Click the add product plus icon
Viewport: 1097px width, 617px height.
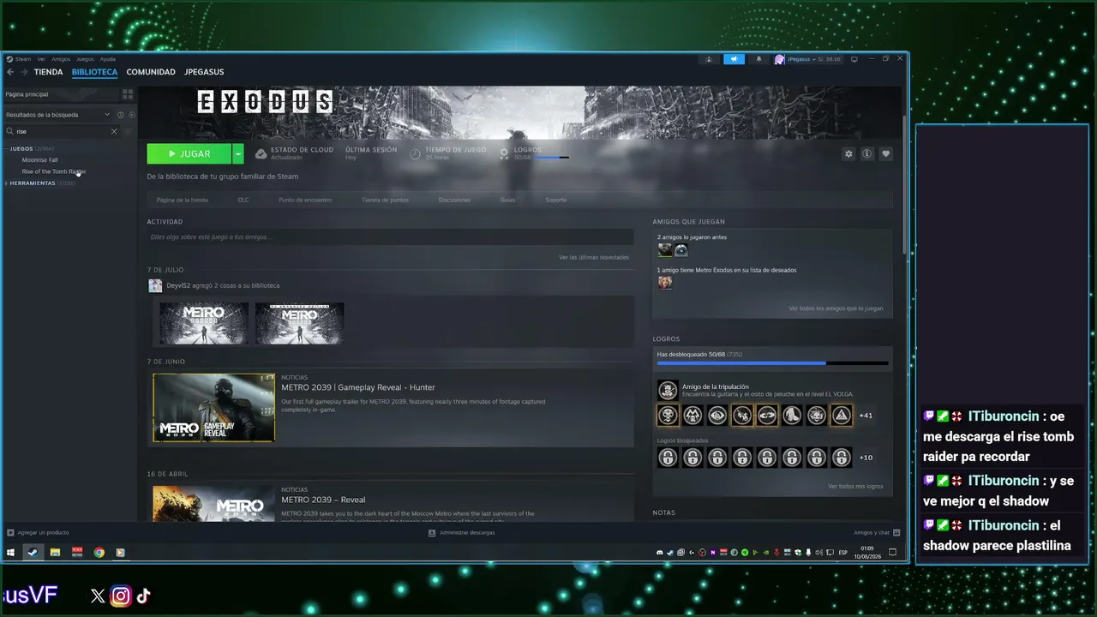[x=10, y=533]
